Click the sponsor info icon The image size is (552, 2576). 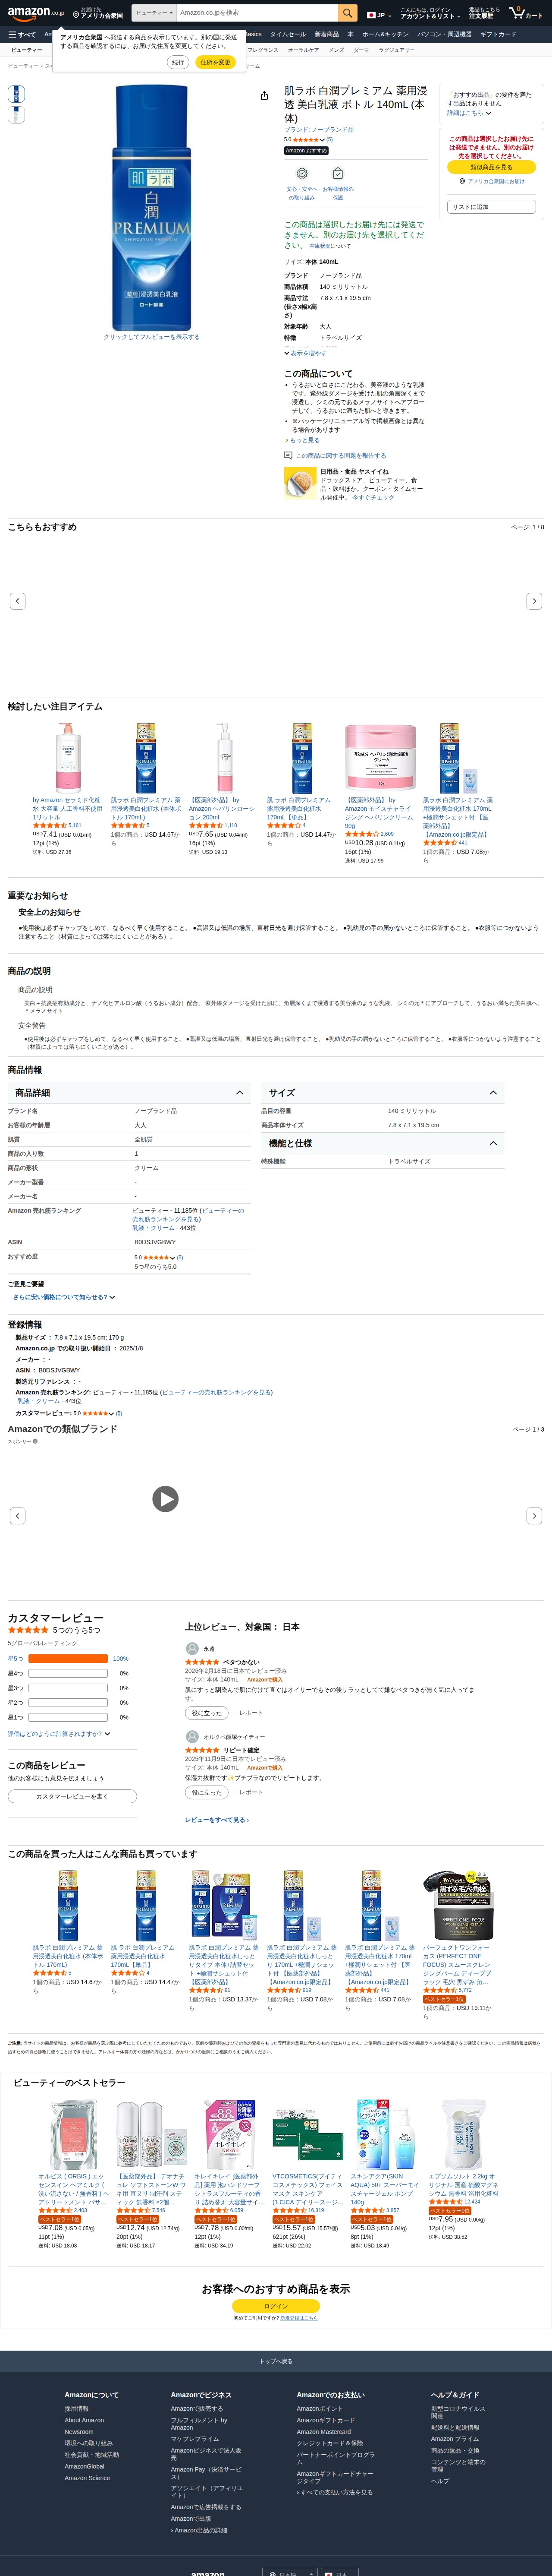point(35,1442)
